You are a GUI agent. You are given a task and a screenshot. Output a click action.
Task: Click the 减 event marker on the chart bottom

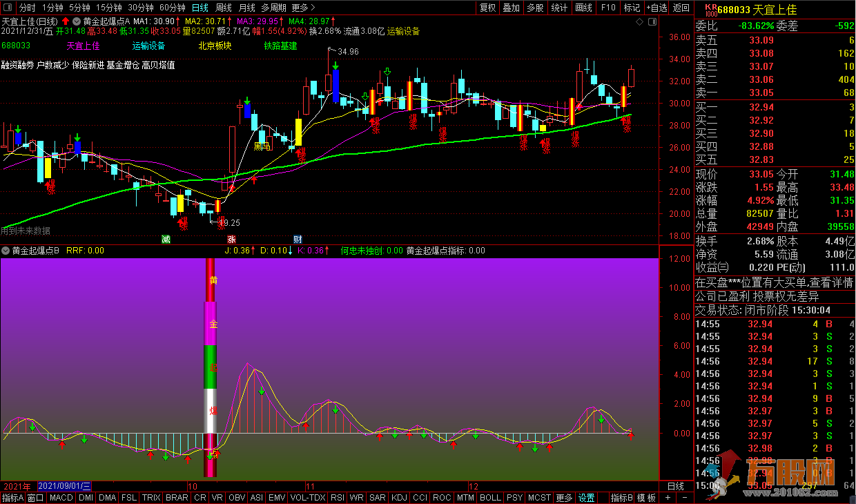click(x=166, y=239)
